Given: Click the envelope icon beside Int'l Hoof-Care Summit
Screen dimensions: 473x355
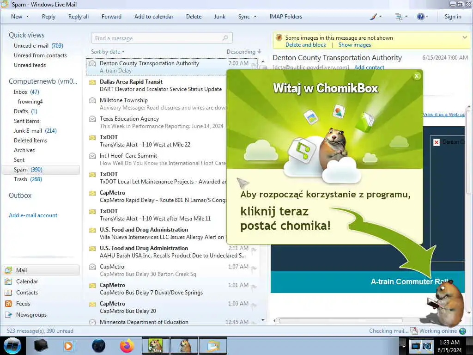Looking at the screenshot, I should (92, 156).
